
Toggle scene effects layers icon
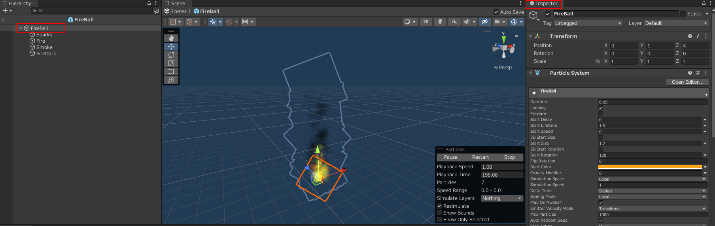point(466,22)
